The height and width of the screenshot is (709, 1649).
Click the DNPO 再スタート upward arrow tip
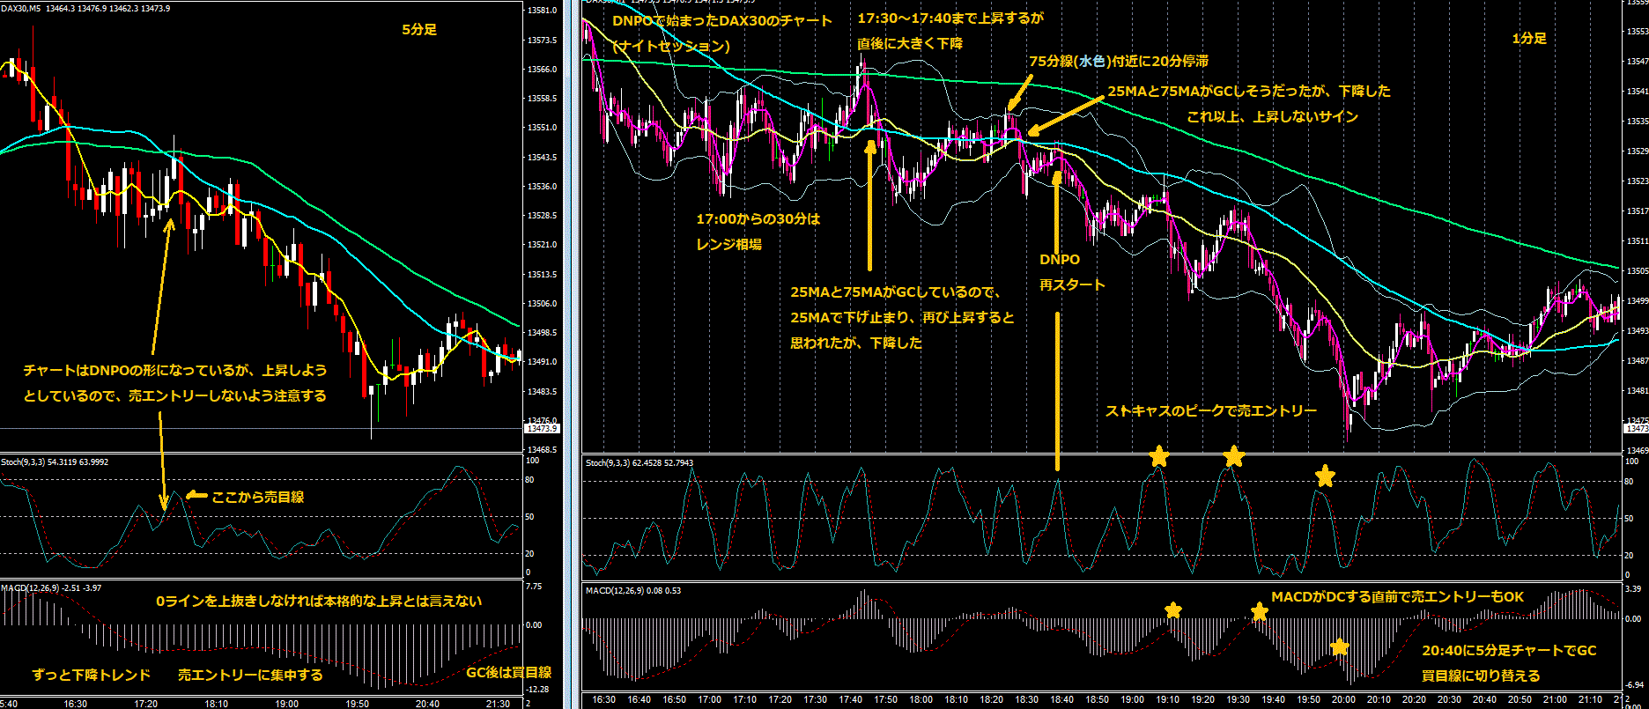1058,176
